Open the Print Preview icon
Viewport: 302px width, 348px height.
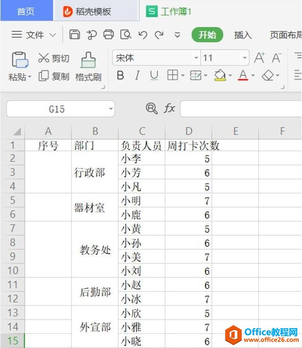coord(126,35)
